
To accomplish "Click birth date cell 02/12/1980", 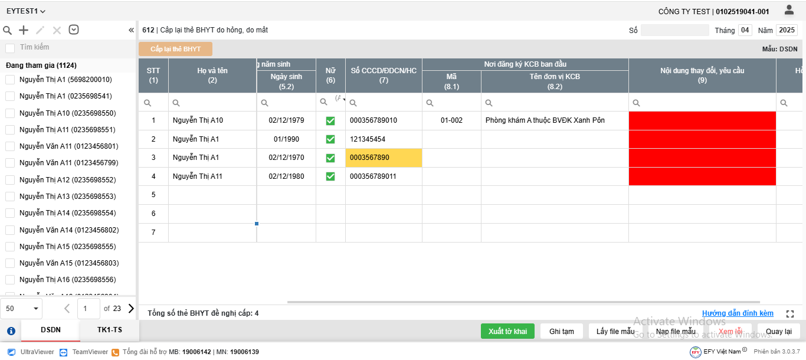I will 286,176.
